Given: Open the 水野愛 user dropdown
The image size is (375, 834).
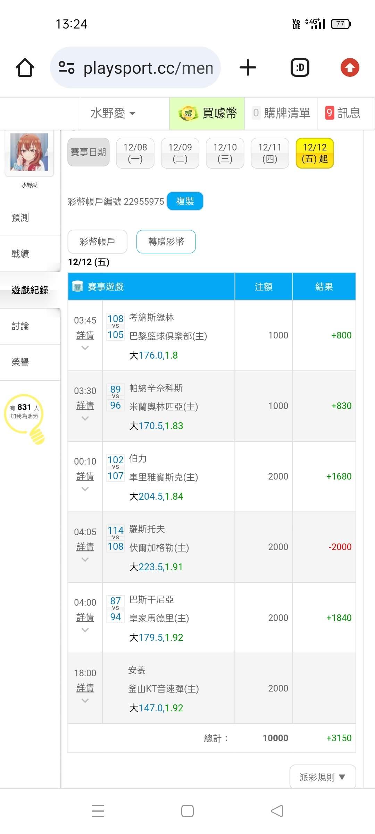Looking at the screenshot, I should 113,113.
